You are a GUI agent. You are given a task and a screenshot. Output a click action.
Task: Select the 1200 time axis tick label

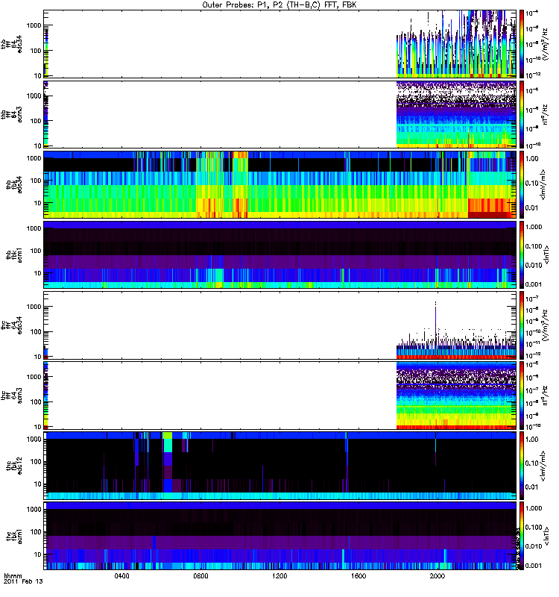(x=279, y=577)
